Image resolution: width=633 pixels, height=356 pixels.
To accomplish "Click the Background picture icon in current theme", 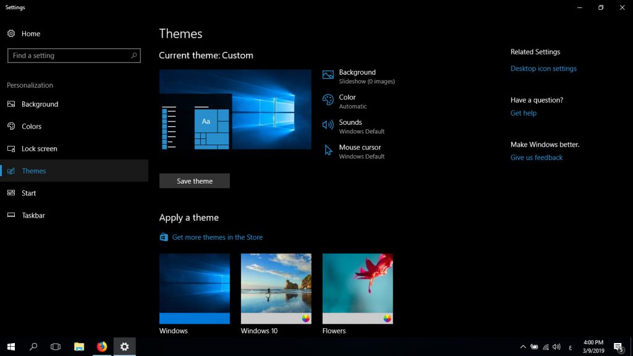I will (328, 75).
